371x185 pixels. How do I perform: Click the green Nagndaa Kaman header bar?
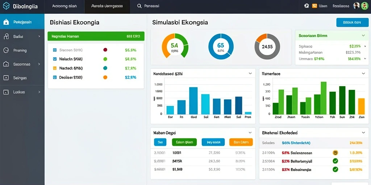coord(96,36)
